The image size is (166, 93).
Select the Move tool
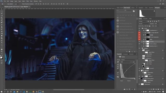[2, 9]
